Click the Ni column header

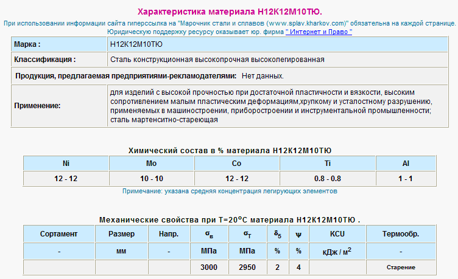click(66, 164)
